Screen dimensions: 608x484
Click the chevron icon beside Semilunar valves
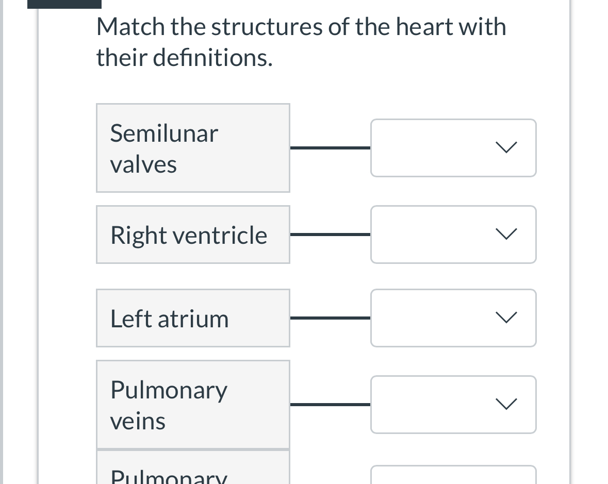tap(506, 148)
